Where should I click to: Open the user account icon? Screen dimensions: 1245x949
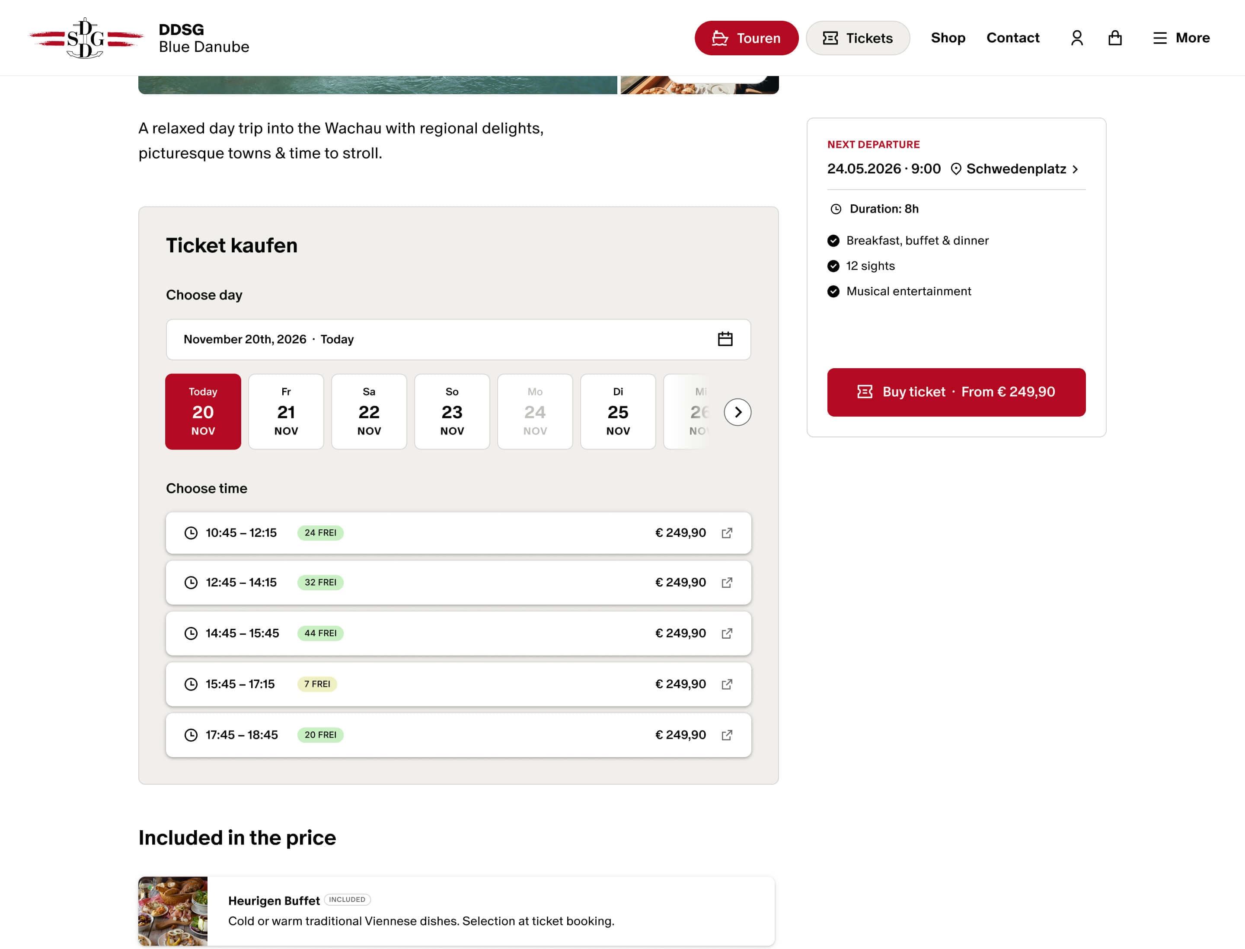pos(1076,38)
